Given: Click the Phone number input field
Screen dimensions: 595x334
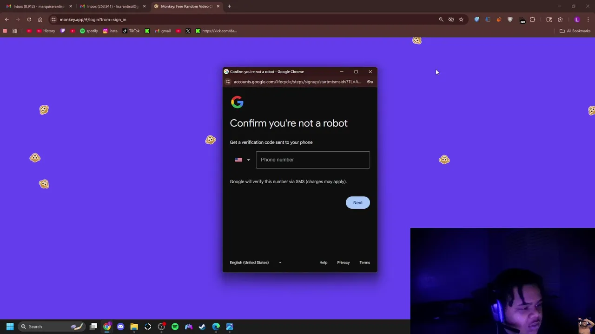Looking at the screenshot, I should [x=313, y=160].
